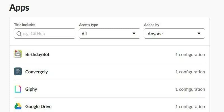Show Google Drive's 1 configuration

pos(190,106)
